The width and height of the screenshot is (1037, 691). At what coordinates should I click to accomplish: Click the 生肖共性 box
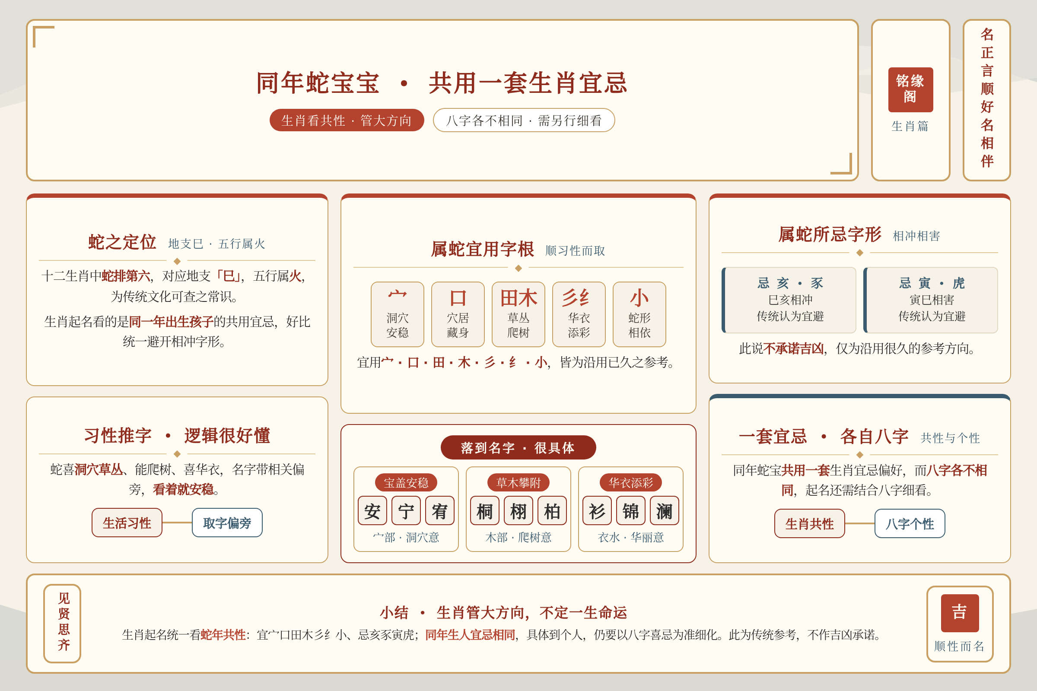tap(809, 523)
